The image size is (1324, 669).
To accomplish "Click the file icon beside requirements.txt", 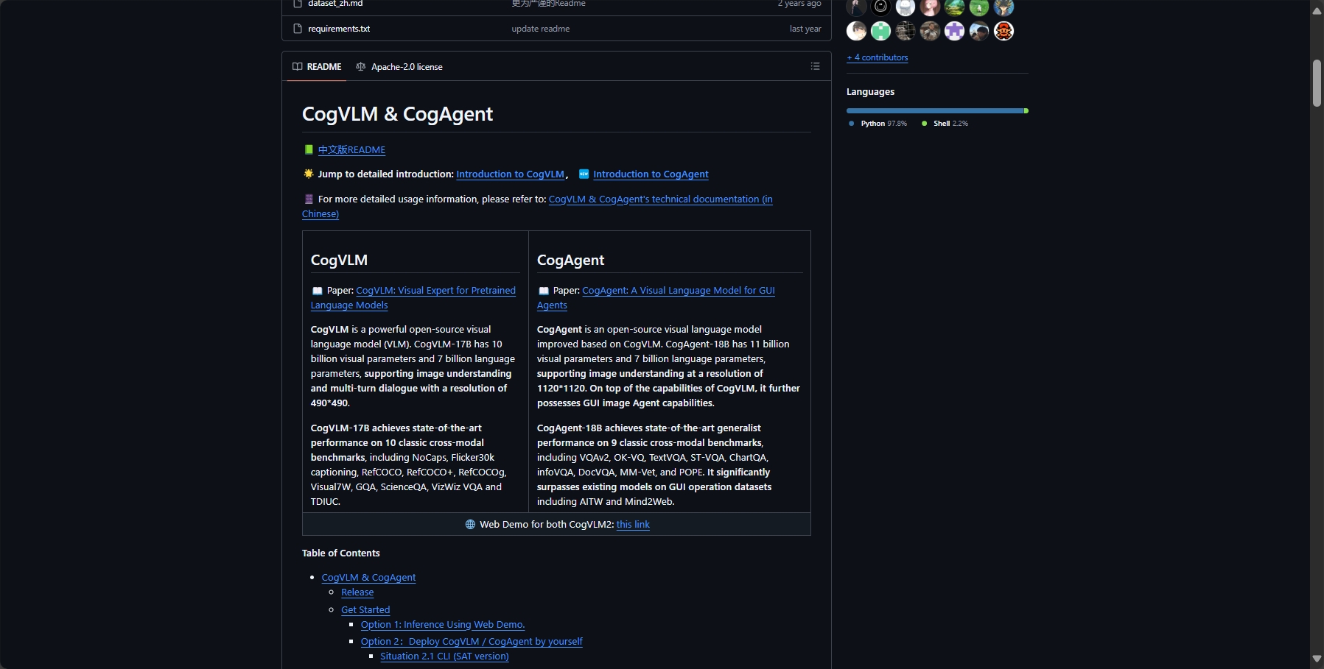I will [298, 29].
